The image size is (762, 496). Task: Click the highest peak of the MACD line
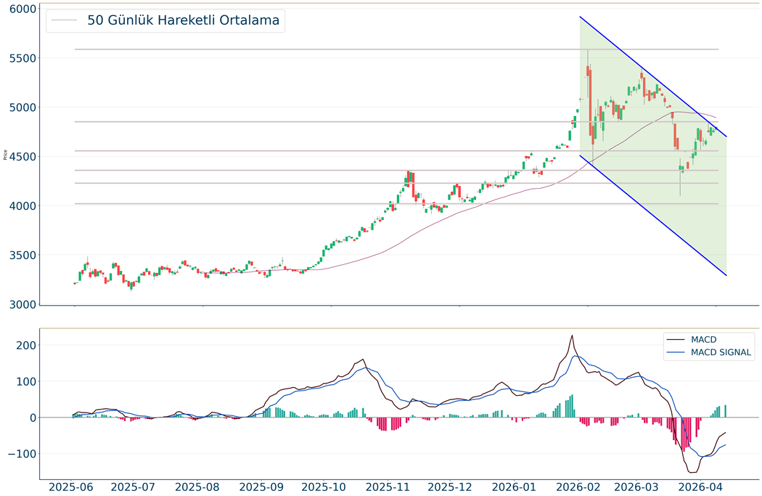coord(572,336)
